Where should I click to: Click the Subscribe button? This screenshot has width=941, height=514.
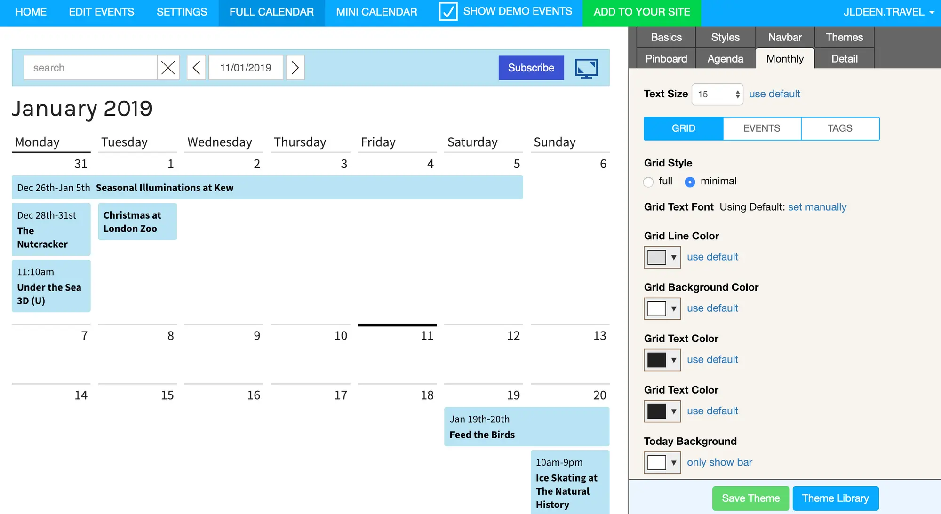(531, 68)
